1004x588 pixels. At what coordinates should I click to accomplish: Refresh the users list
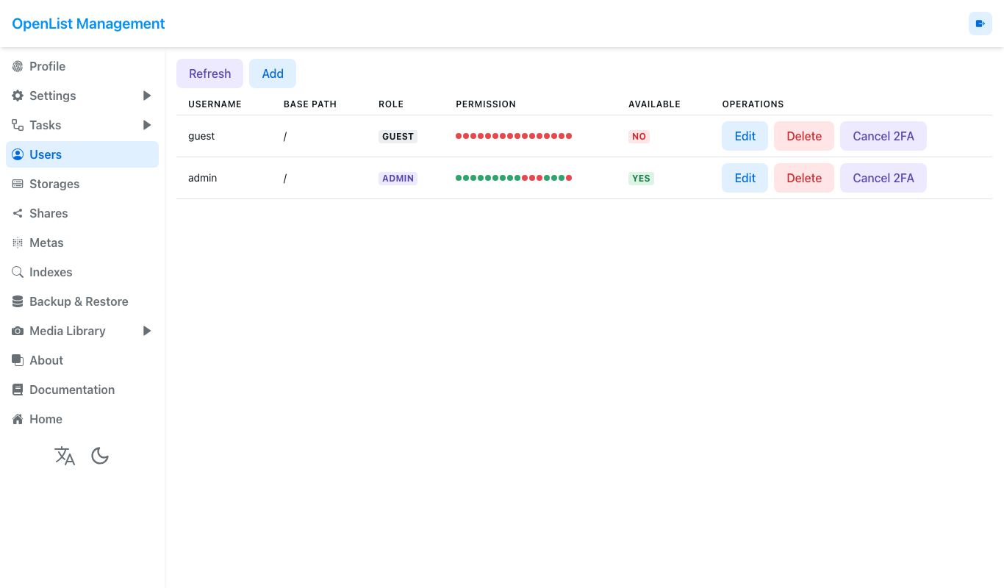coord(209,73)
